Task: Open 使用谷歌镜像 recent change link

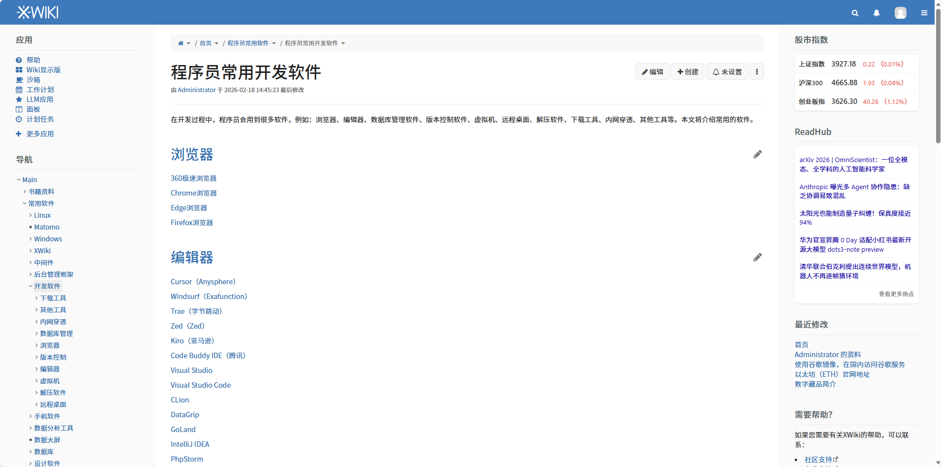Action: pos(849,365)
